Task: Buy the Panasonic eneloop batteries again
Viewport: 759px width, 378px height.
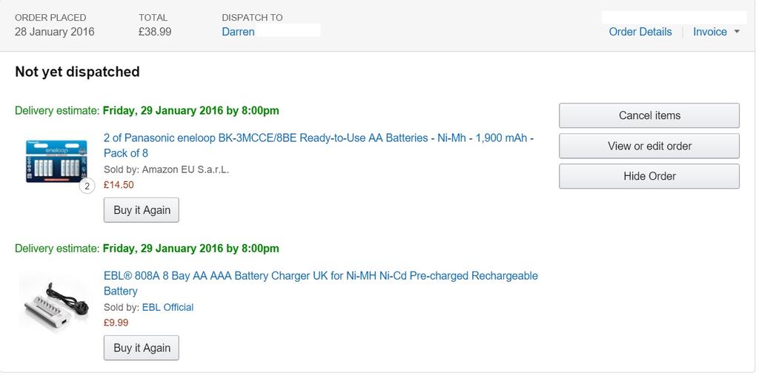Action: 142,210
